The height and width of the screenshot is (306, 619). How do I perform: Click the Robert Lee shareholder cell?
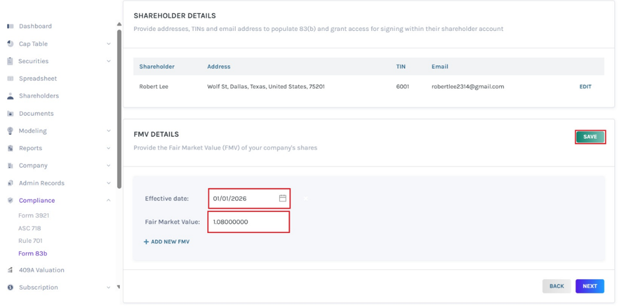[x=153, y=87]
